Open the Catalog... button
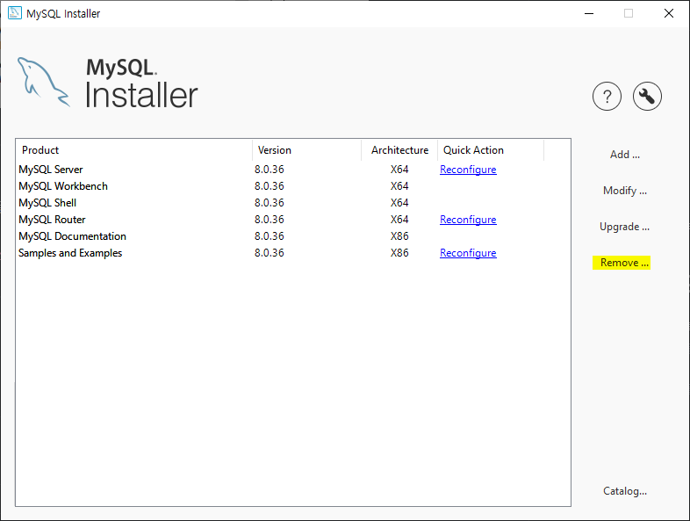 point(625,491)
